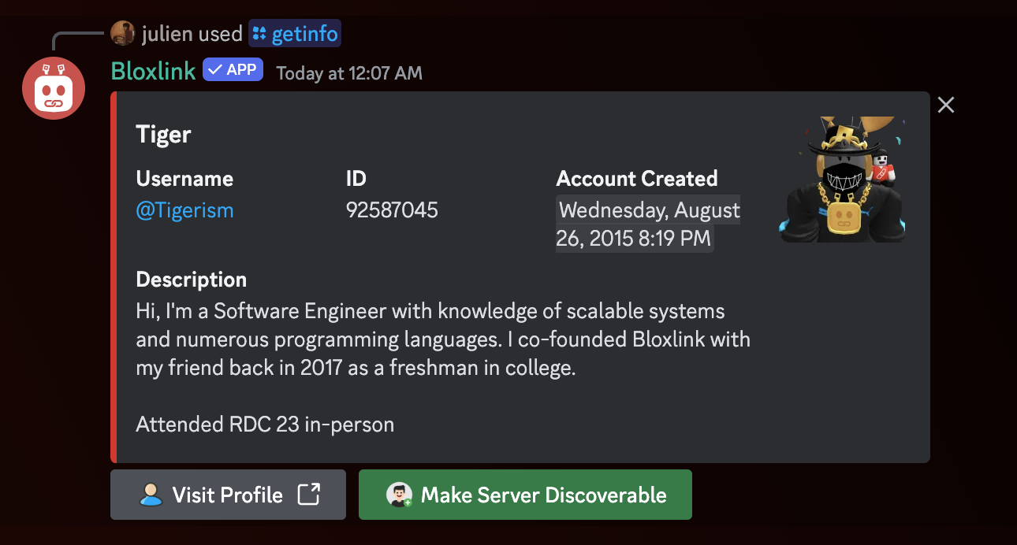
Task: Click the Roblox avatar portrait of Tiger
Action: tap(841, 179)
